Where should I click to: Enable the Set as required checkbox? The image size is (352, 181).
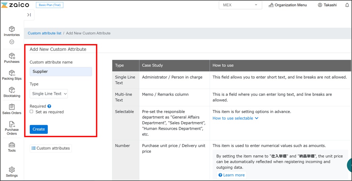(x=32, y=112)
